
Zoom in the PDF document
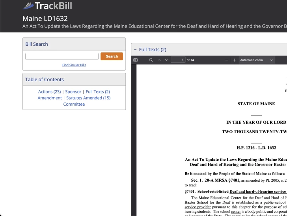coord(234,60)
